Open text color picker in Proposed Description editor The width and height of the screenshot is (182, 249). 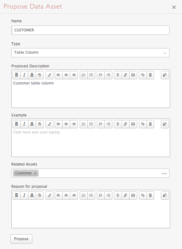click(32, 75)
